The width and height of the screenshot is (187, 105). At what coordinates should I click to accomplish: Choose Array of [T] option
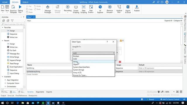[93, 73]
